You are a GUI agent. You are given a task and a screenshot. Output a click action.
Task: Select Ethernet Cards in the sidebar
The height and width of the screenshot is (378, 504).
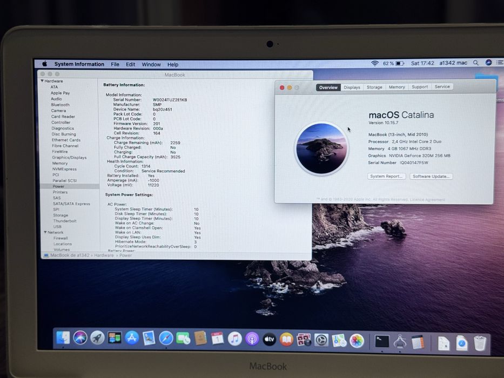66,140
